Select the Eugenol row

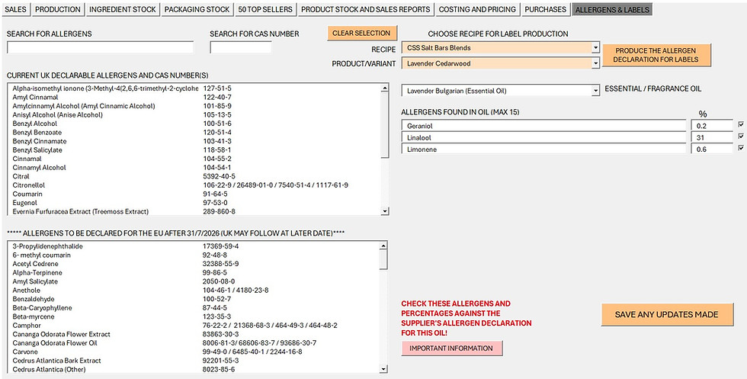194,203
